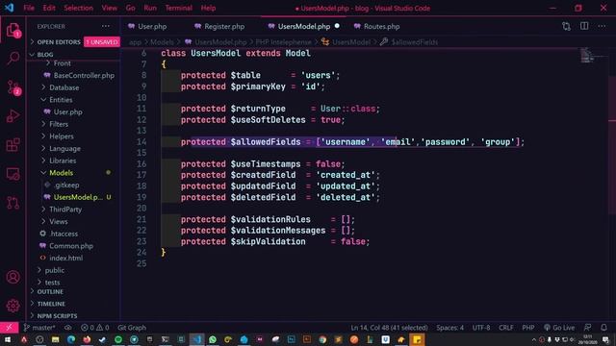
Task: Click the feedback icon in status bar
Action: [x=588, y=328]
